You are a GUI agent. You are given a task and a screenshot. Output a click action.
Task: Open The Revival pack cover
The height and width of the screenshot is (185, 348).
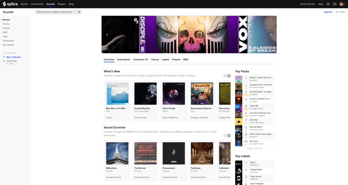click(145, 153)
